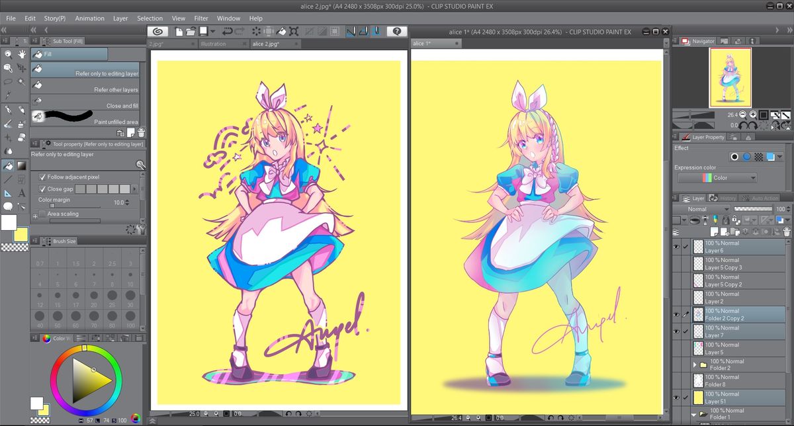Delete sub tool with trash icon
The height and width of the screenshot is (426, 794).
(x=141, y=132)
